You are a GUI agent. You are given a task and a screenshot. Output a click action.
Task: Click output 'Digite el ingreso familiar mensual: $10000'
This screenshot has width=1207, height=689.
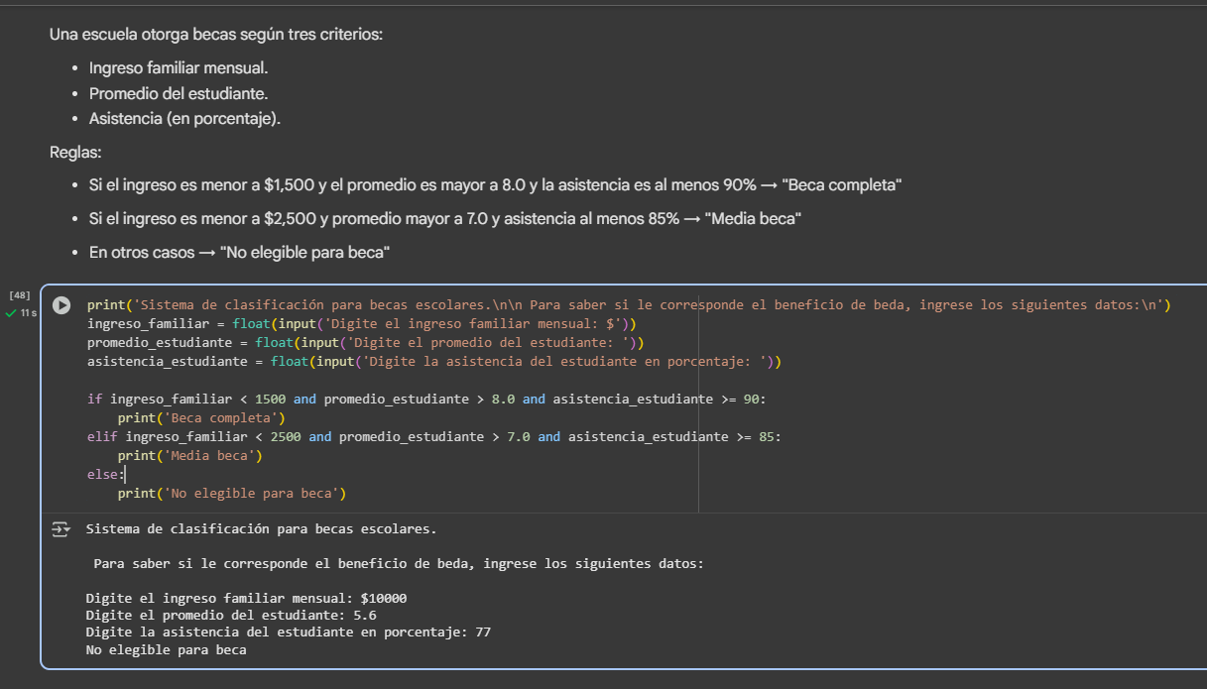click(x=246, y=599)
